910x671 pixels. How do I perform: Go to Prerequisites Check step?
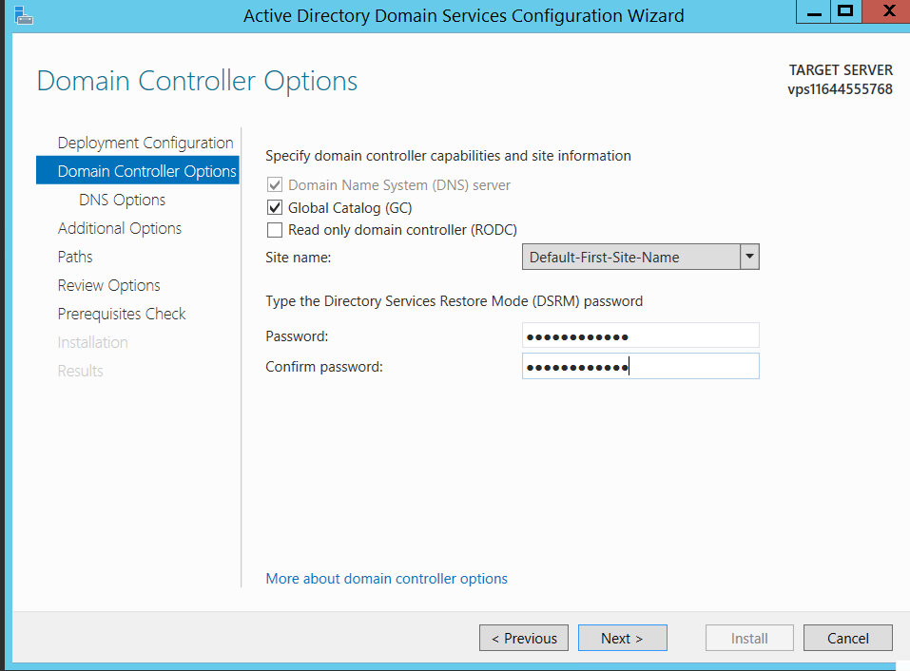[x=122, y=314]
